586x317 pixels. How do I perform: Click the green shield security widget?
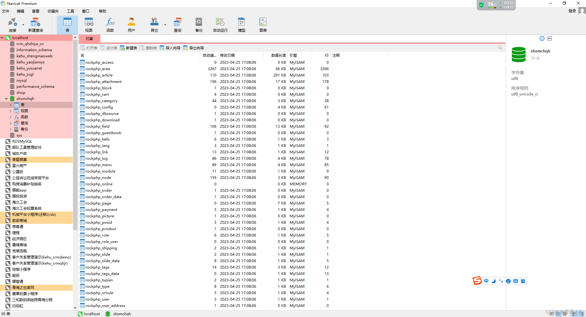(481, 5)
